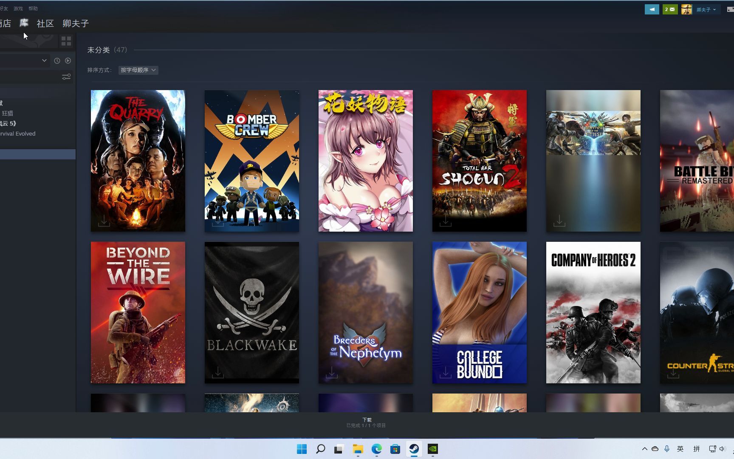The height and width of the screenshot is (459, 734).
Task: Click the recent activity clock icon
Action: point(57,61)
